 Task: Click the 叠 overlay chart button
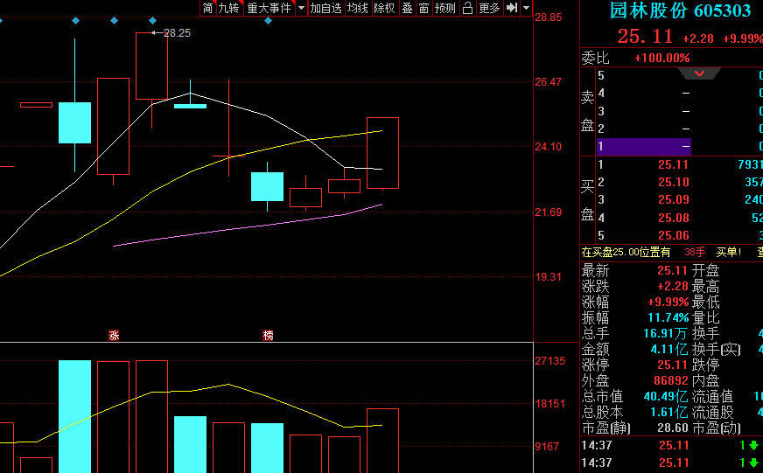(407, 8)
